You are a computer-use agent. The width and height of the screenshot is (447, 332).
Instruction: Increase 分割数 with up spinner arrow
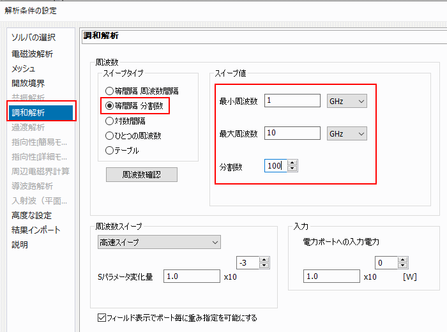(292, 163)
